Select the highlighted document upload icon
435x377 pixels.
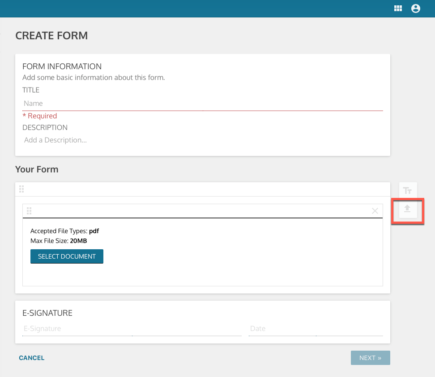407,210
